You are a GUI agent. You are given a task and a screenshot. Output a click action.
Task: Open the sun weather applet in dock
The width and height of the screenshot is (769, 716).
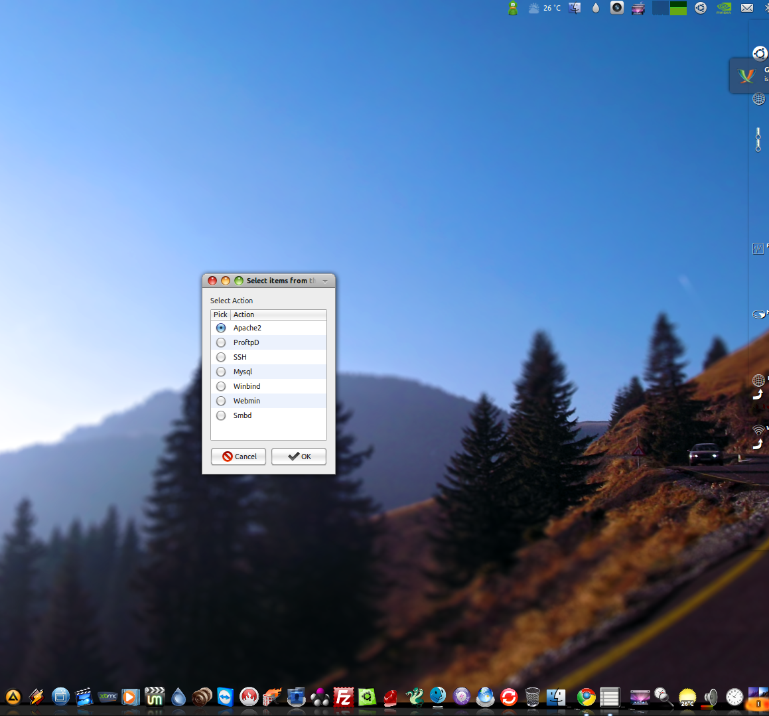point(687,697)
